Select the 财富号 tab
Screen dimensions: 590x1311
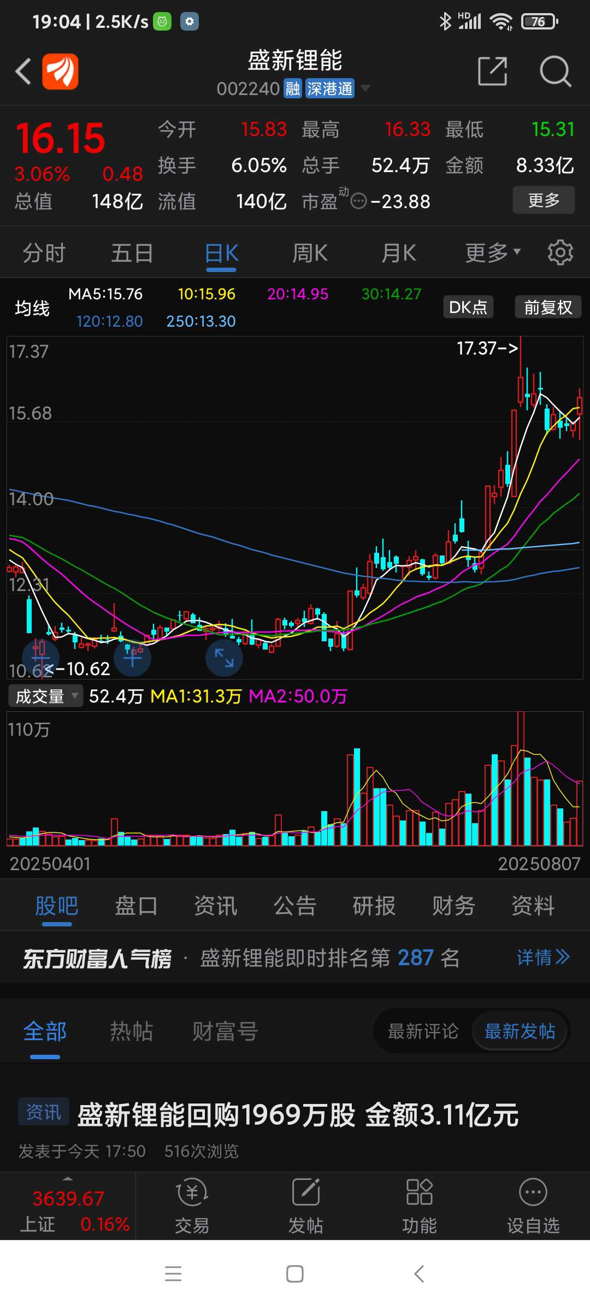pos(225,1031)
